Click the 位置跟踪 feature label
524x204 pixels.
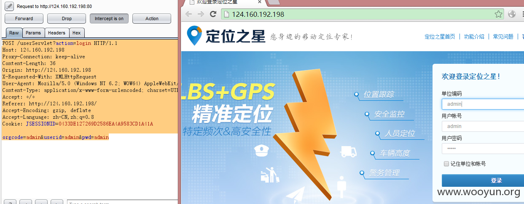click(x=379, y=94)
